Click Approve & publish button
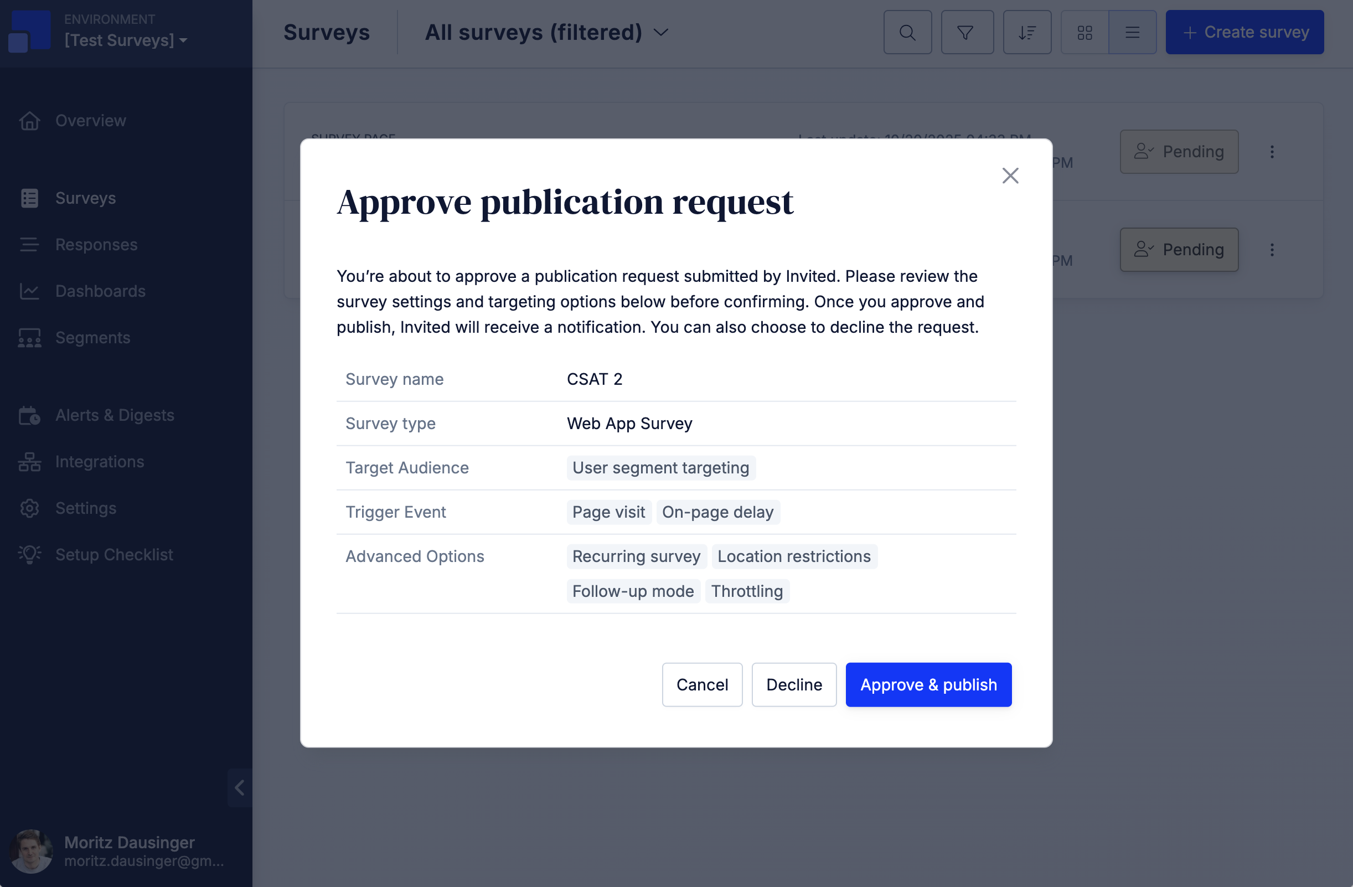 [x=928, y=684]
